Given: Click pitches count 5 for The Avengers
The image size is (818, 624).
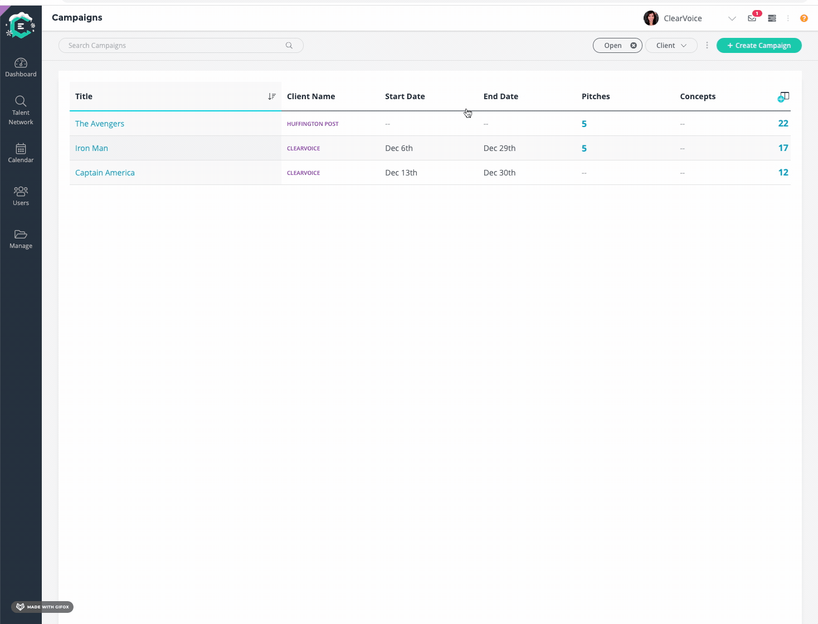Looking at the screenshot, I should click(584, 124).
